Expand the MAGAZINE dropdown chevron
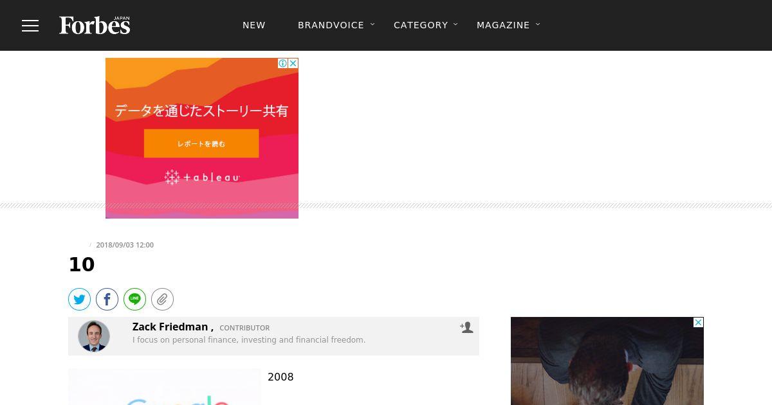 pos(538,24)
